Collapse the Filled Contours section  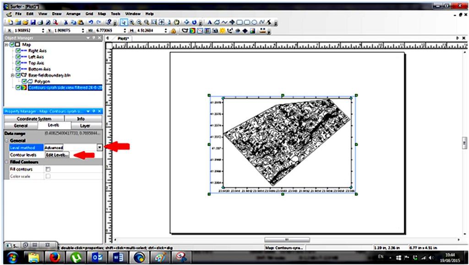[6, 162]
